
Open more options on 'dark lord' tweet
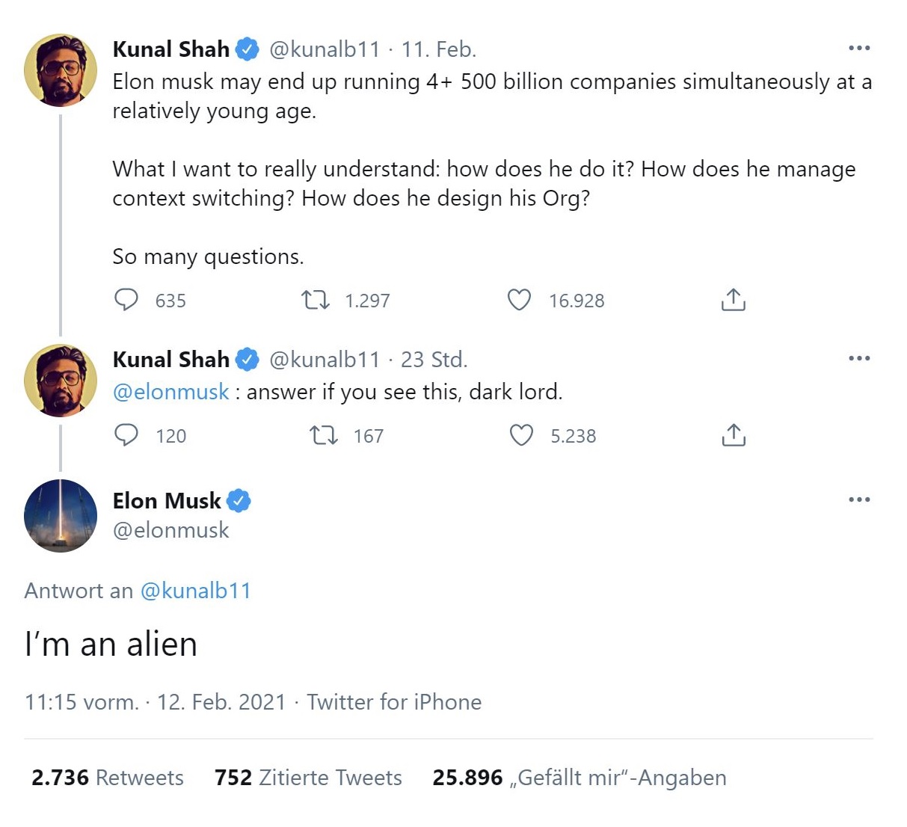pos(859,359)
